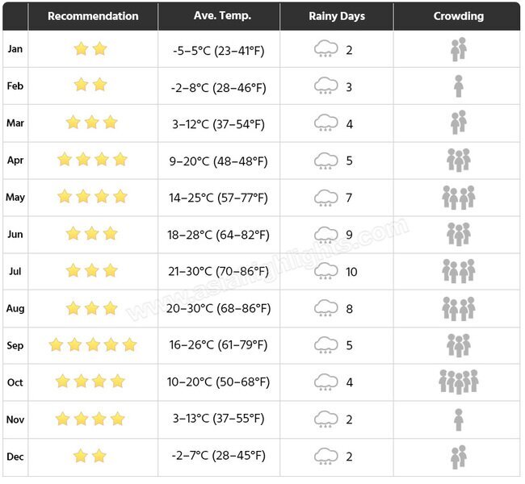Screen dimensions: 525x484
Task: Click the single person icon in November row
Action: point(458,419)
